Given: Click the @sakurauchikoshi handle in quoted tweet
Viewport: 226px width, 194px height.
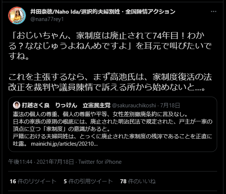Looking at the screenshot, I should click(x=134, y=105).
